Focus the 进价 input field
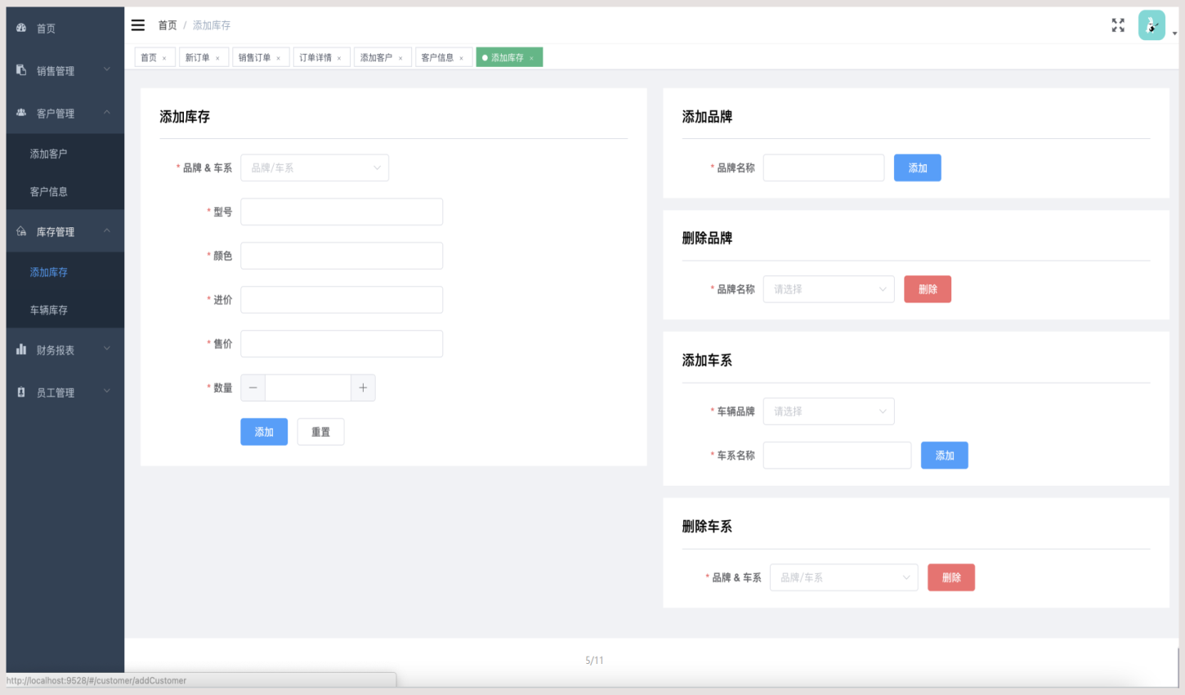 342,300
